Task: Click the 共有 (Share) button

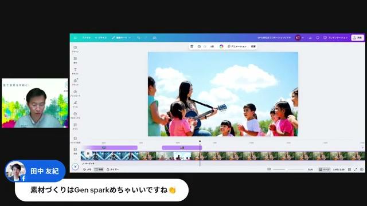Action: (357, 38)
